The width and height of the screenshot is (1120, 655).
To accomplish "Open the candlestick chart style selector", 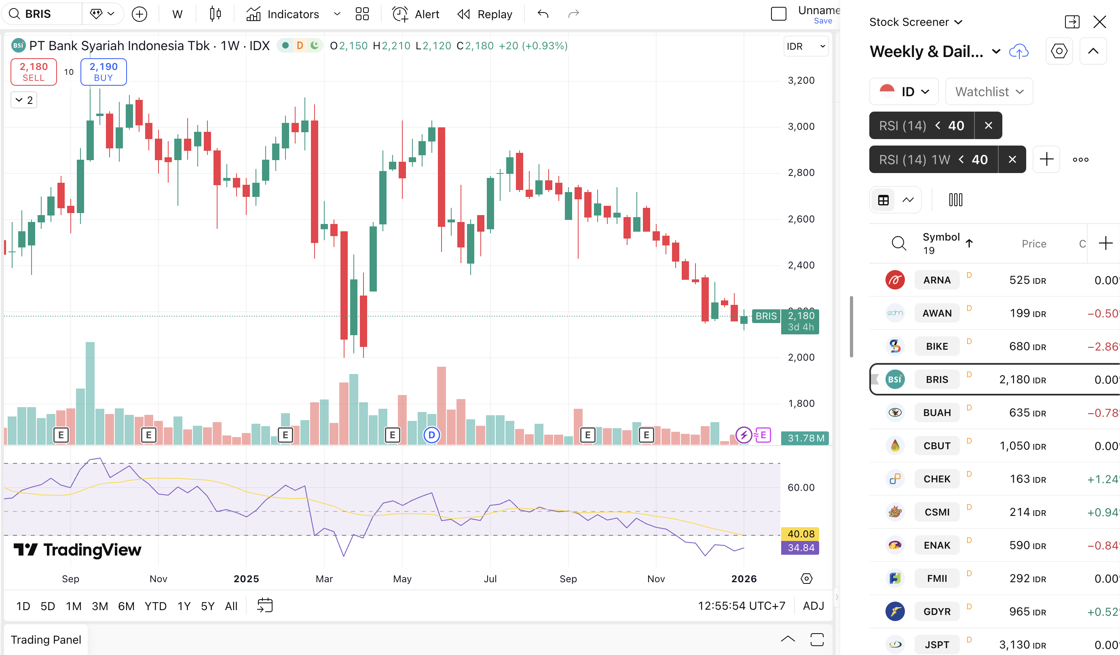I will click(215, 14).
